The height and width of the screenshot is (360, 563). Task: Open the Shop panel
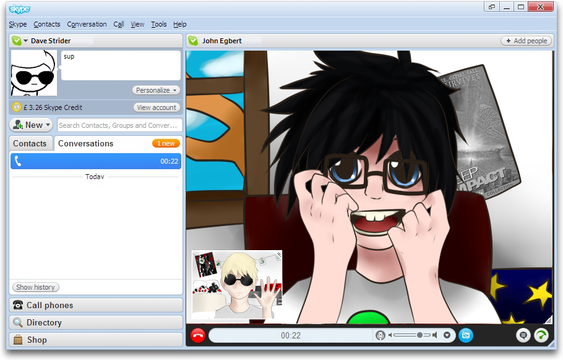(96, 340)
